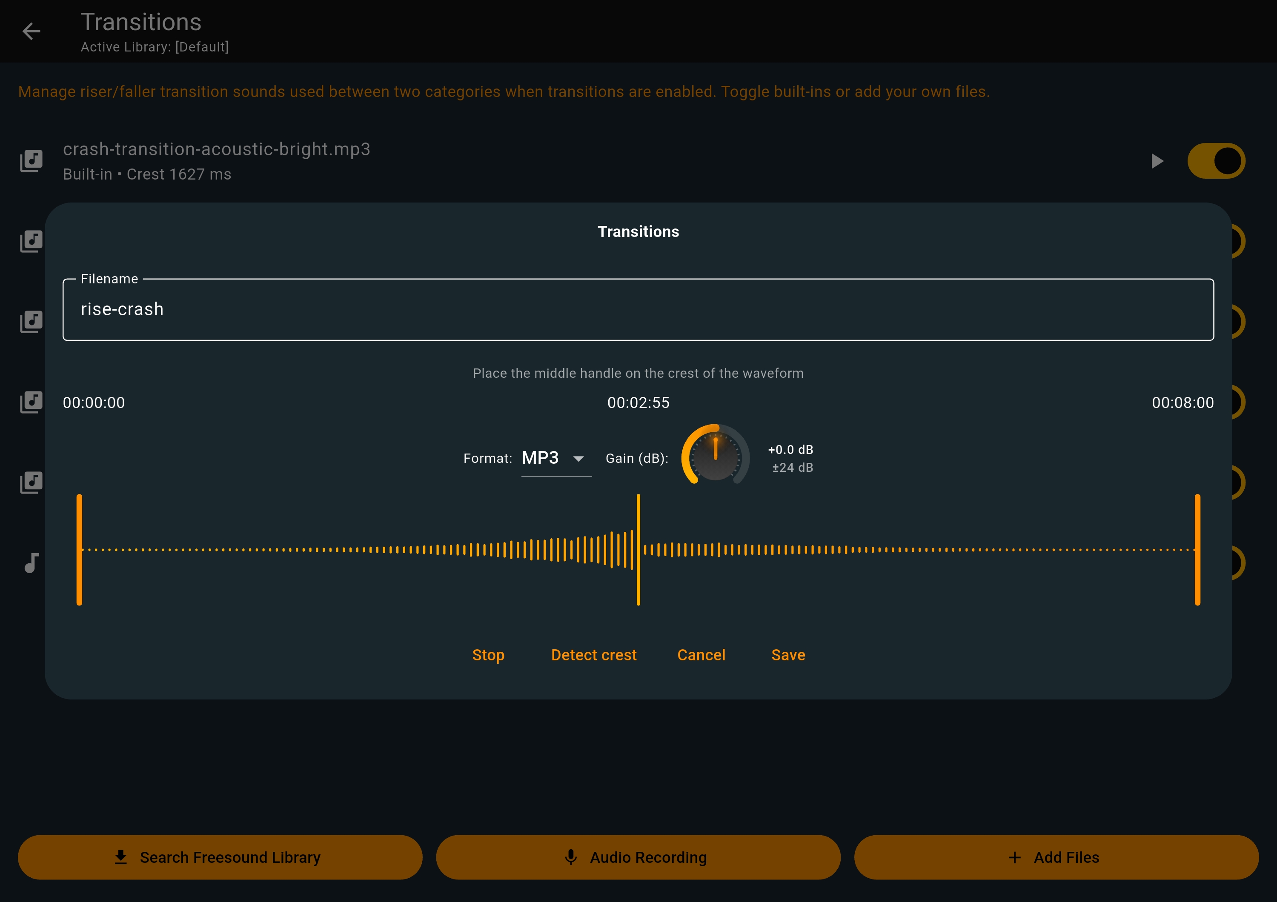Click the Format dropdown arrow
1277x902 pixels.
[x=578, y=459]
